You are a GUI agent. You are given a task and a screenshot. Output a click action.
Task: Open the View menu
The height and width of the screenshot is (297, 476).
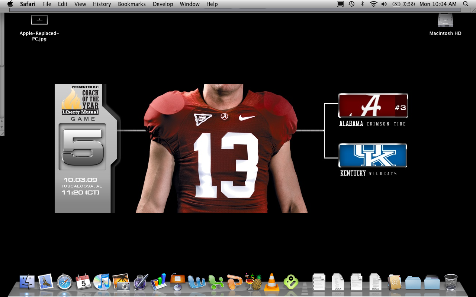pos(80,4)
